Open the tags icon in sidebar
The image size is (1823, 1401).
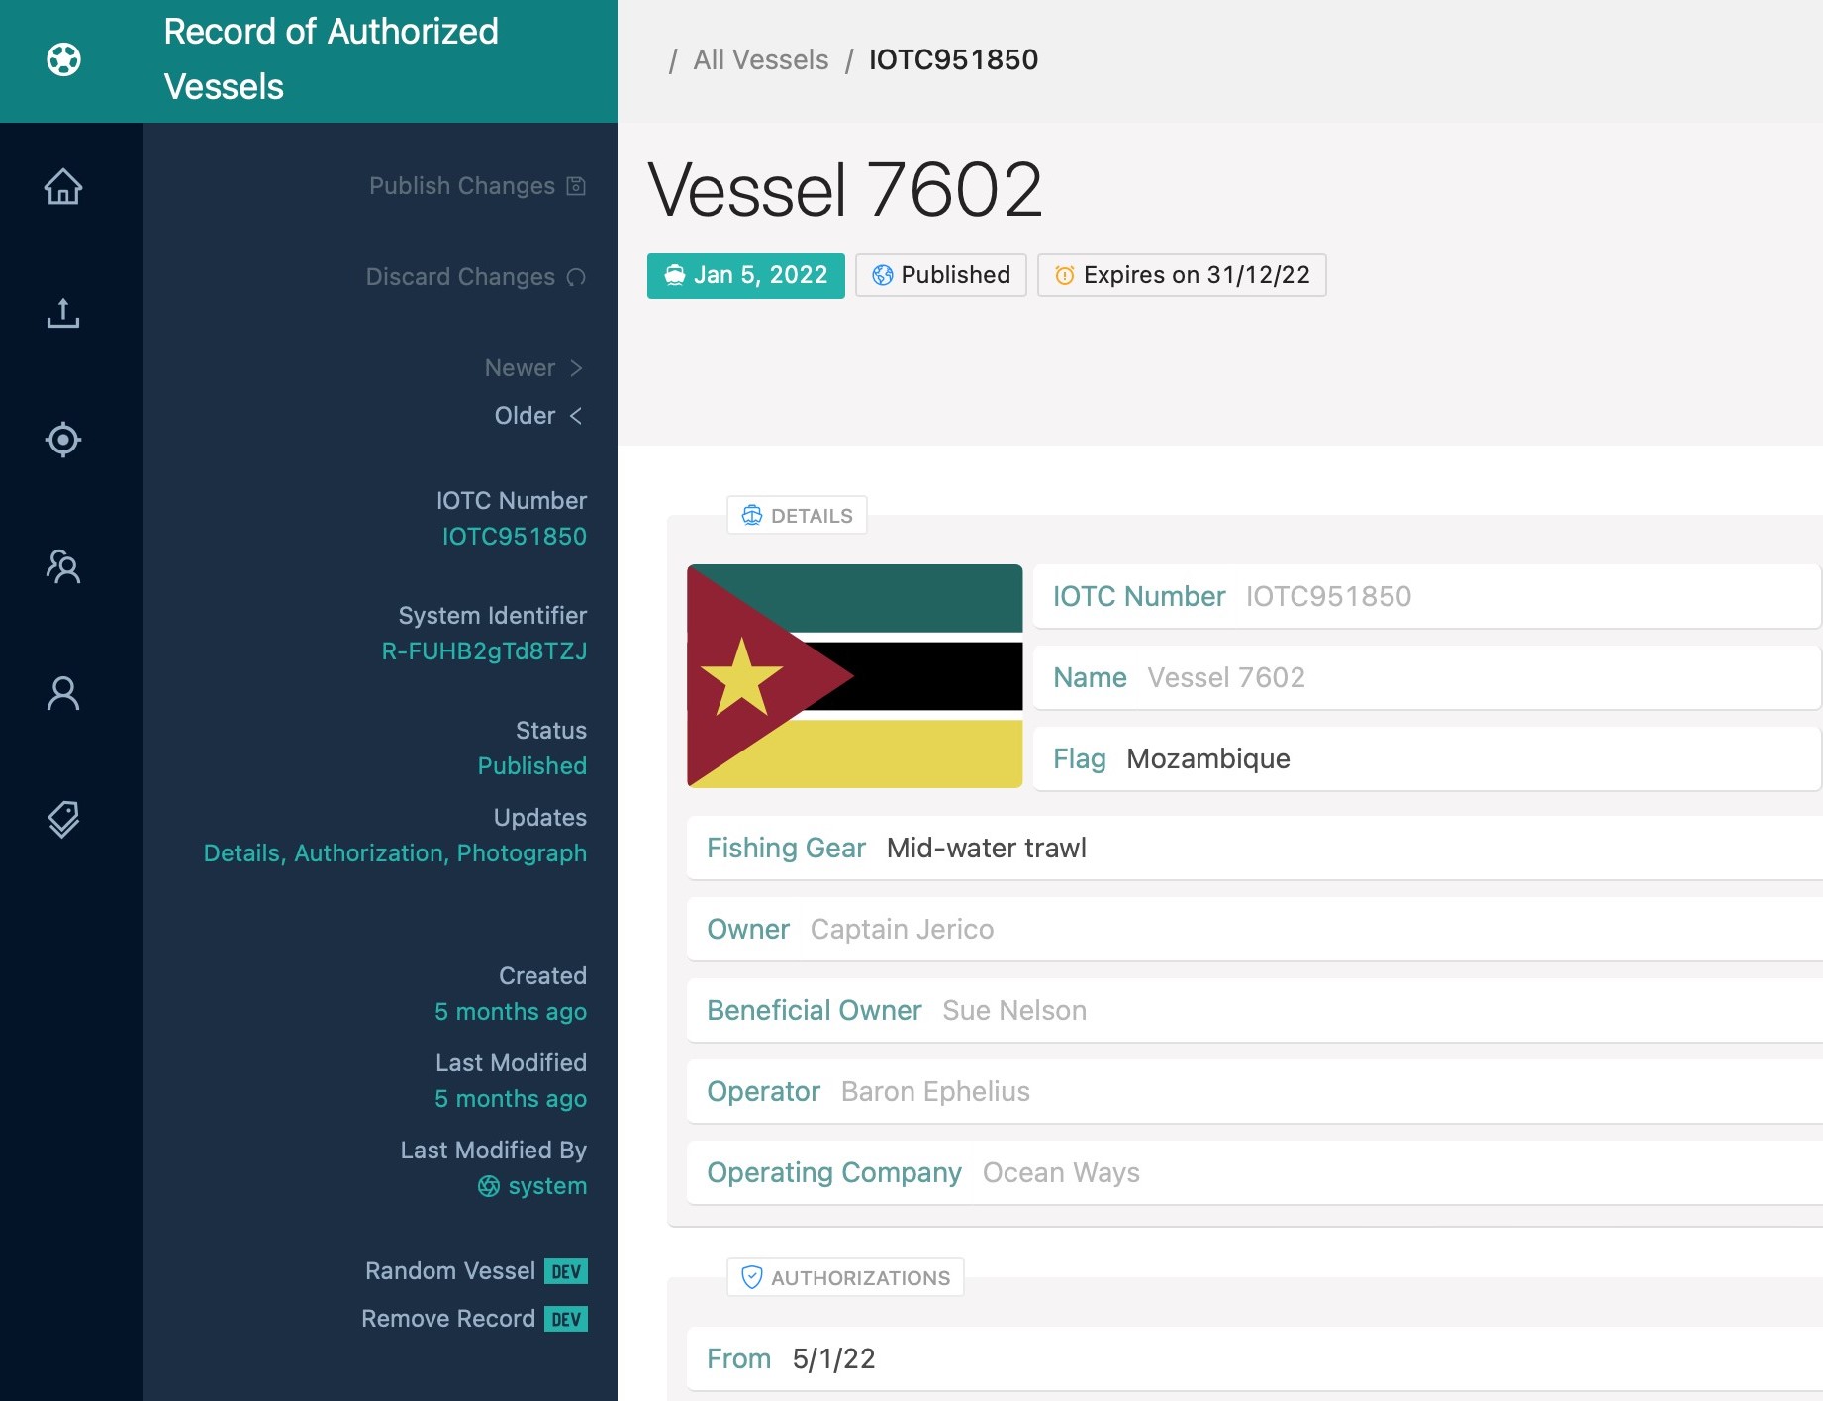[63, 820]
